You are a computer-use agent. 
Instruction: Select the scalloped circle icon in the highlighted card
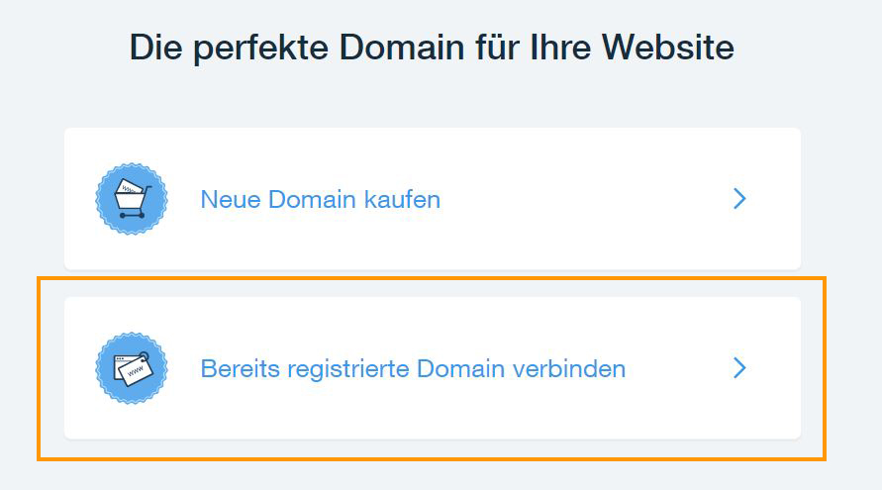pyautogui.click(x=132, y=368)
